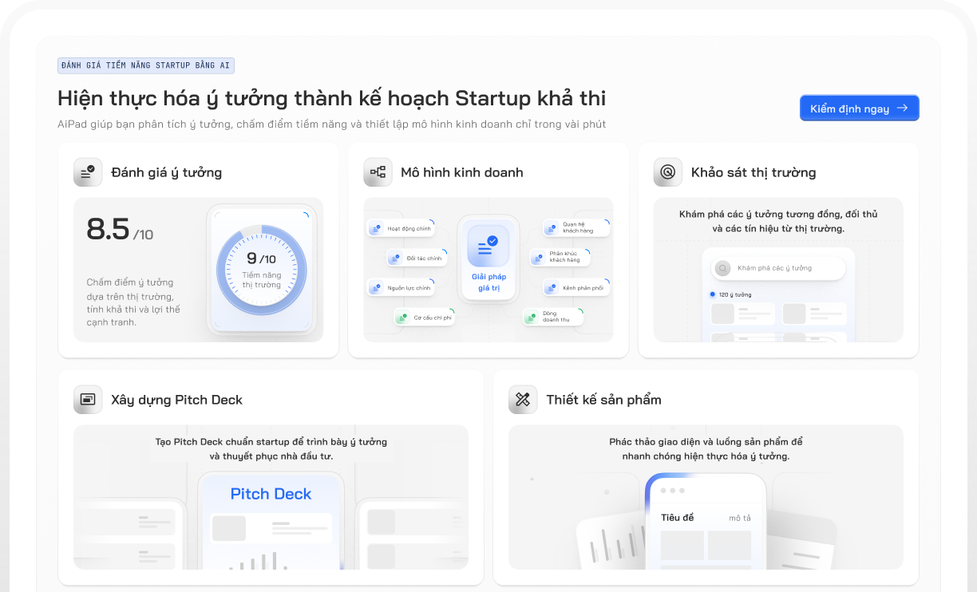Image resolution: width=977 pixels, height=592 pixels.
Task: Click the Khảo sát thị trường target icon
Action: [668, 172]
